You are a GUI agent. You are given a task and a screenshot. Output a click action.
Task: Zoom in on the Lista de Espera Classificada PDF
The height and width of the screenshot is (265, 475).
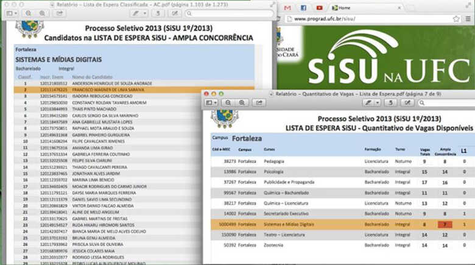point(42,13)
